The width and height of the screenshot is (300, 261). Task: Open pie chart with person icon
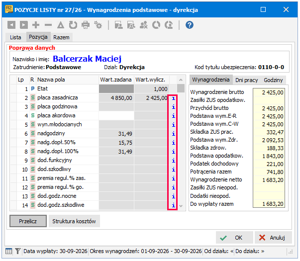click(x=169, y=25)
